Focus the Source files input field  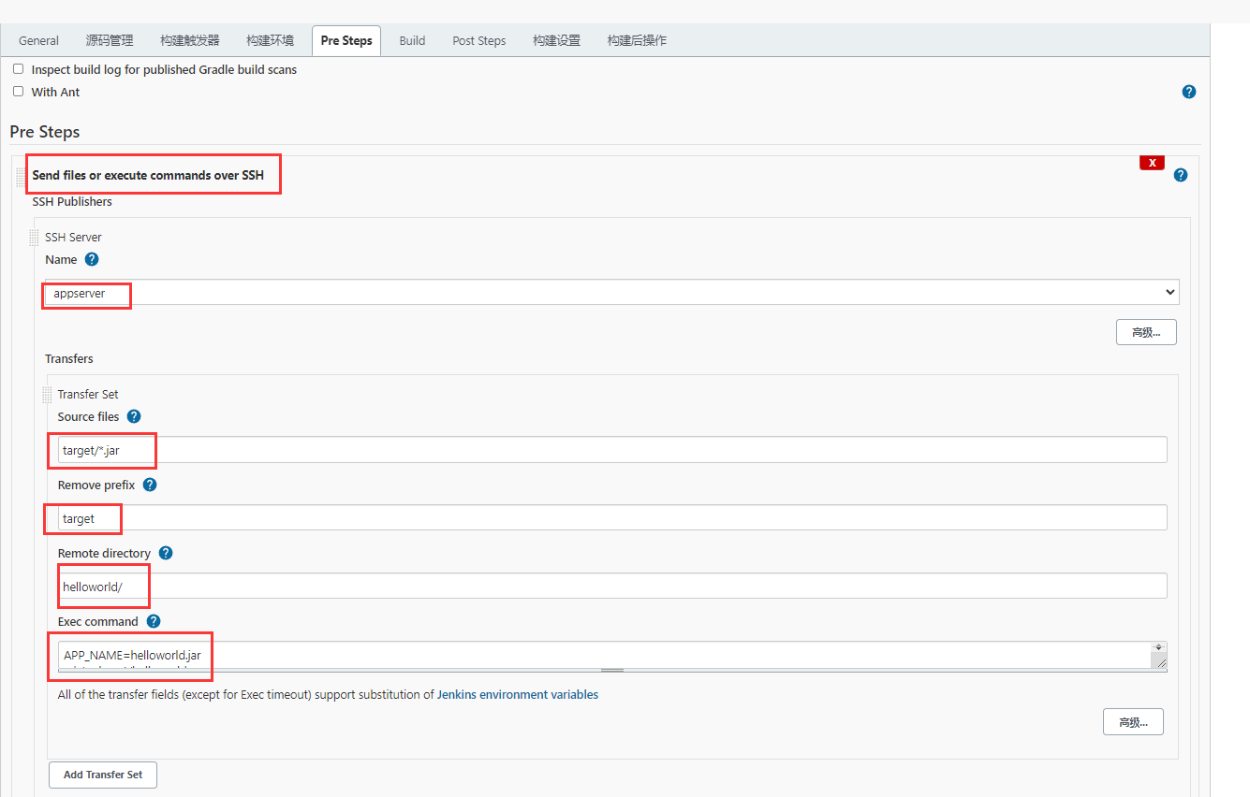[612, 449]
